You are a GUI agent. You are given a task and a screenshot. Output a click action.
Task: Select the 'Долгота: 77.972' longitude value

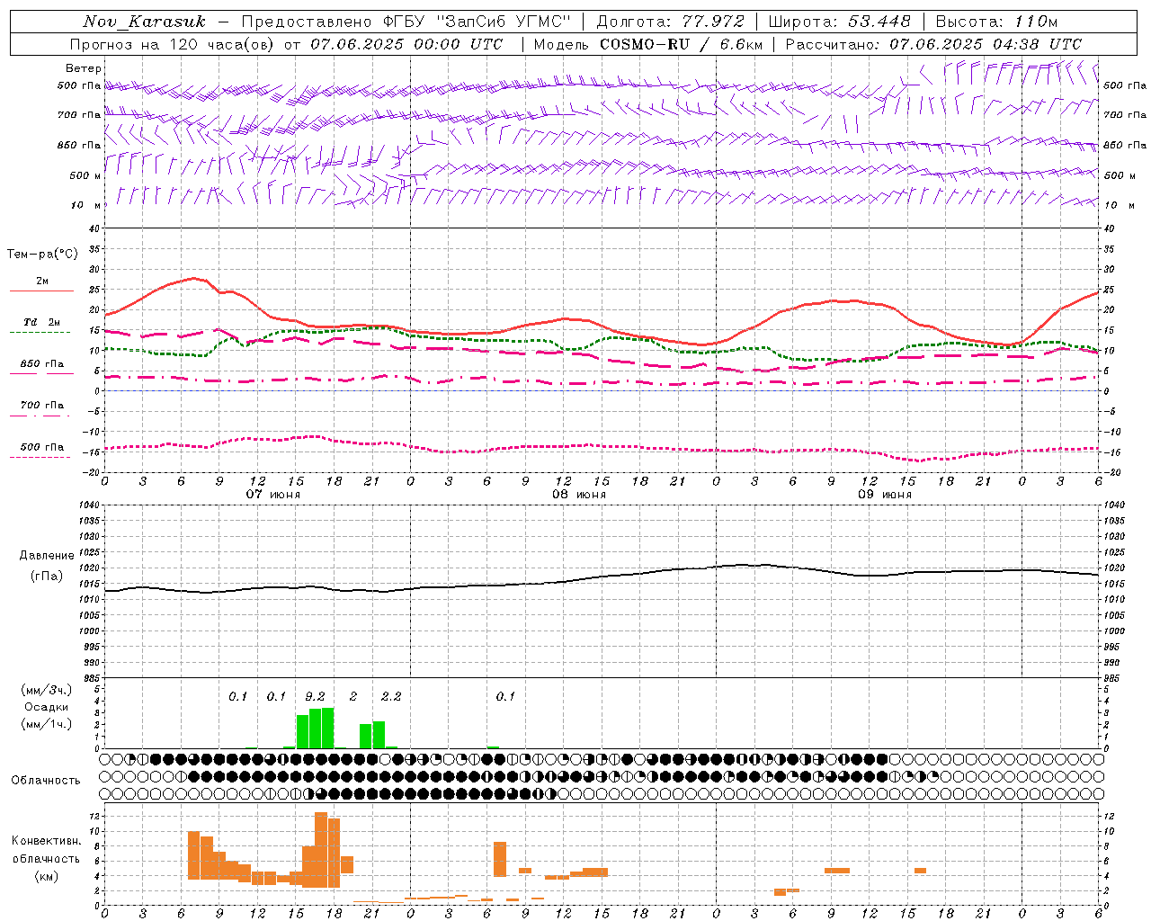coord(671,22)
